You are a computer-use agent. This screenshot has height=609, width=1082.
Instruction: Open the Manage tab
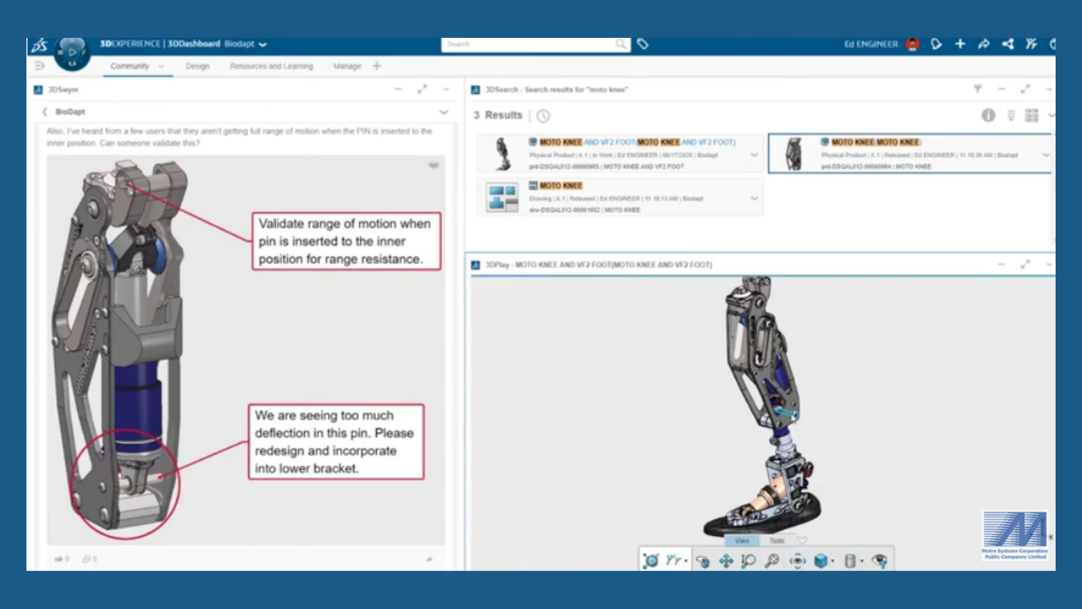[347, 66]
